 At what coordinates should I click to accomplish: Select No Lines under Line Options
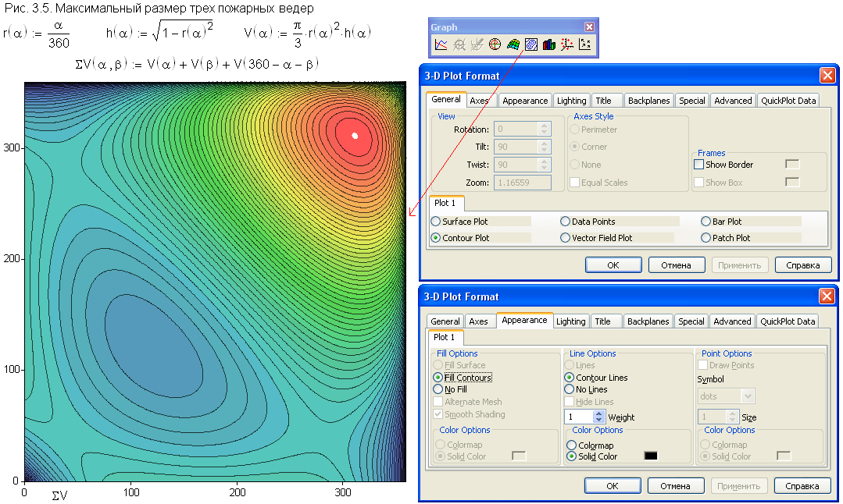tap(570, 389)
